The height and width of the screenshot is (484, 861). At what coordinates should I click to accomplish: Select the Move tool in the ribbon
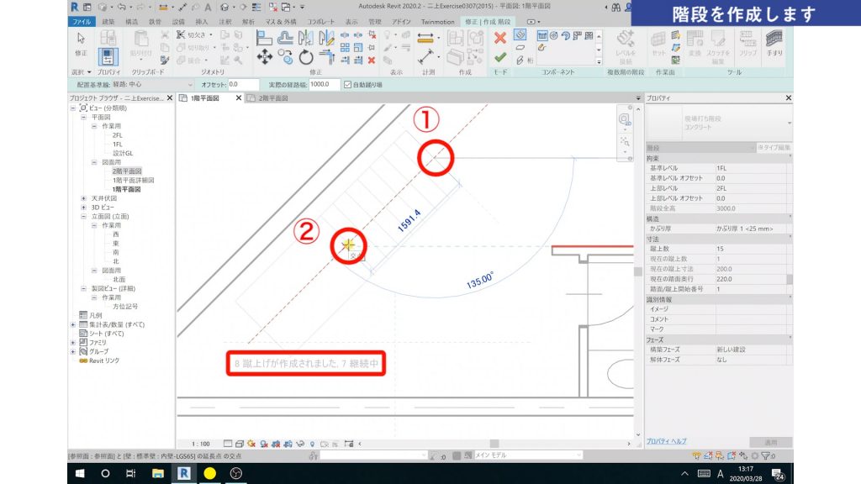[x=264, y=57]
